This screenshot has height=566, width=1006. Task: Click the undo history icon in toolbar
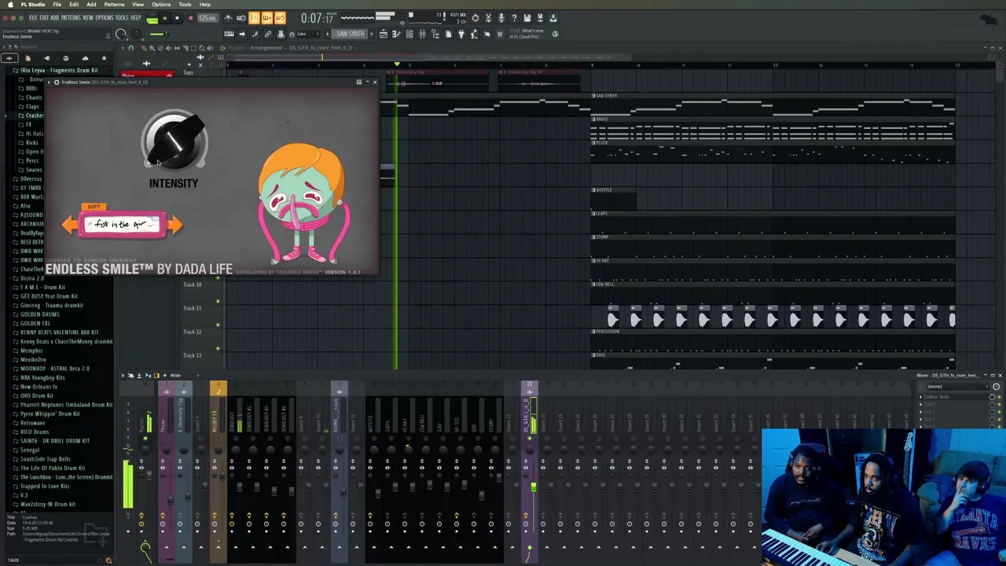coord(475,18)
